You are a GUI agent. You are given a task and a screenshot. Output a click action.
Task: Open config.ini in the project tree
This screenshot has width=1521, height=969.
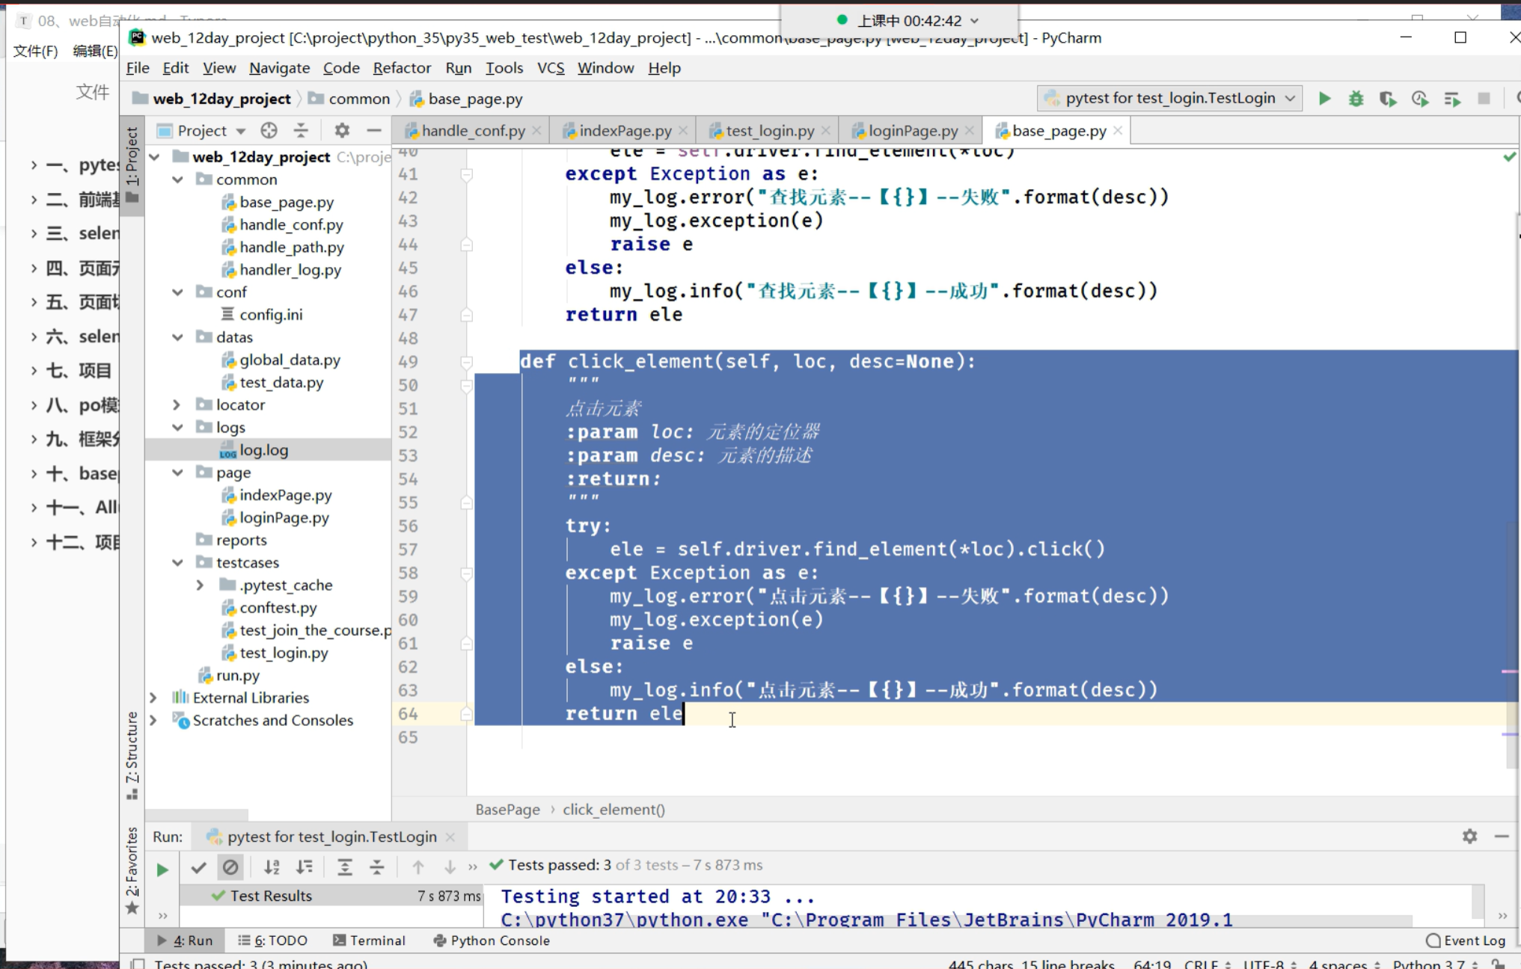[x=270, y=315]
